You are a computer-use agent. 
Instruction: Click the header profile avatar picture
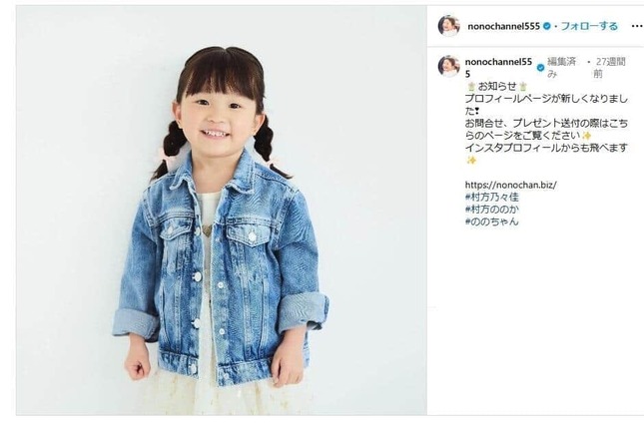449,26
